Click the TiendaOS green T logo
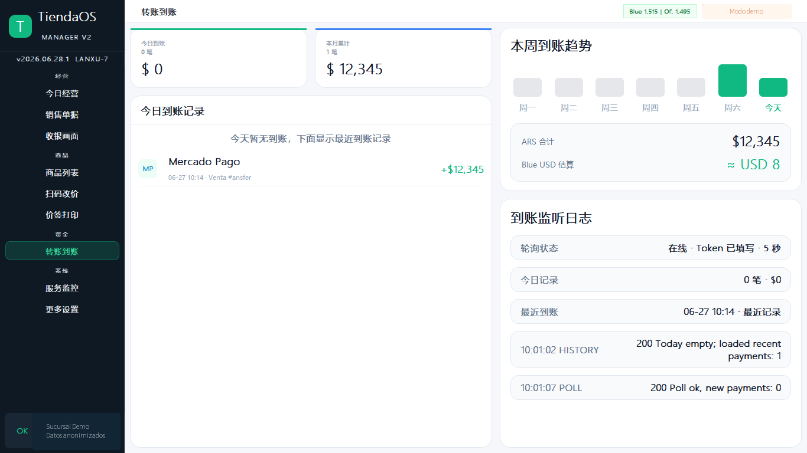The image size is (807, 453). tap(20, 27)
